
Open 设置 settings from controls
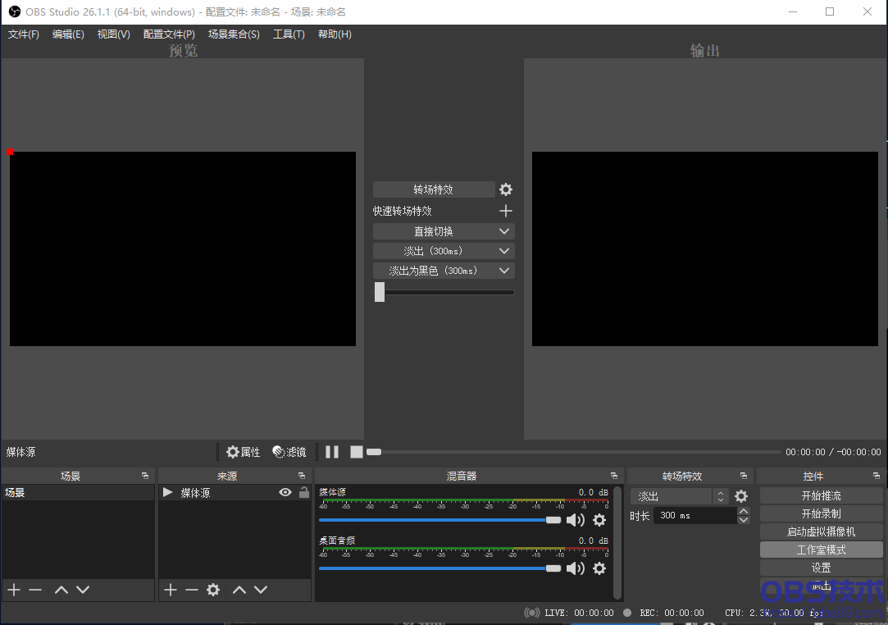[821, 568]
